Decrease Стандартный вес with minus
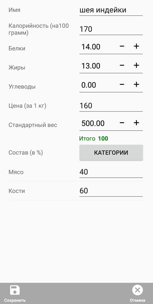This screenshot has height=304, width=153. (122, 123)
